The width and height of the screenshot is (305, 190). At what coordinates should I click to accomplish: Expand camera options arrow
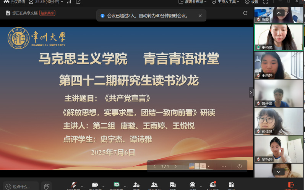(104, 187)
